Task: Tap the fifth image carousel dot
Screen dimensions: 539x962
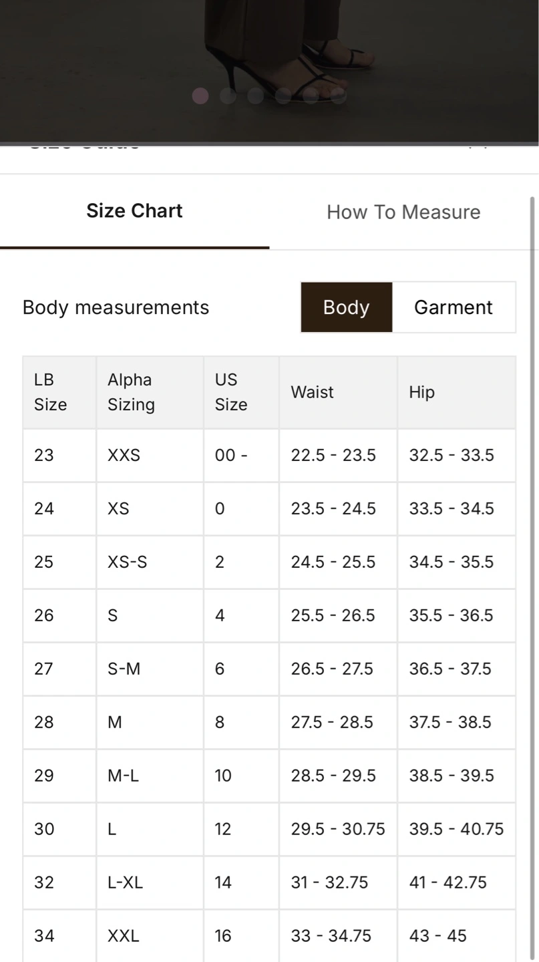Action: [x=311, y=96]
